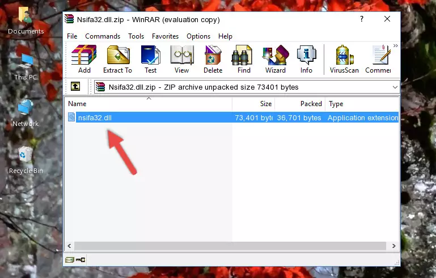
Task: Sort by the Size column header
Action: 253,104
